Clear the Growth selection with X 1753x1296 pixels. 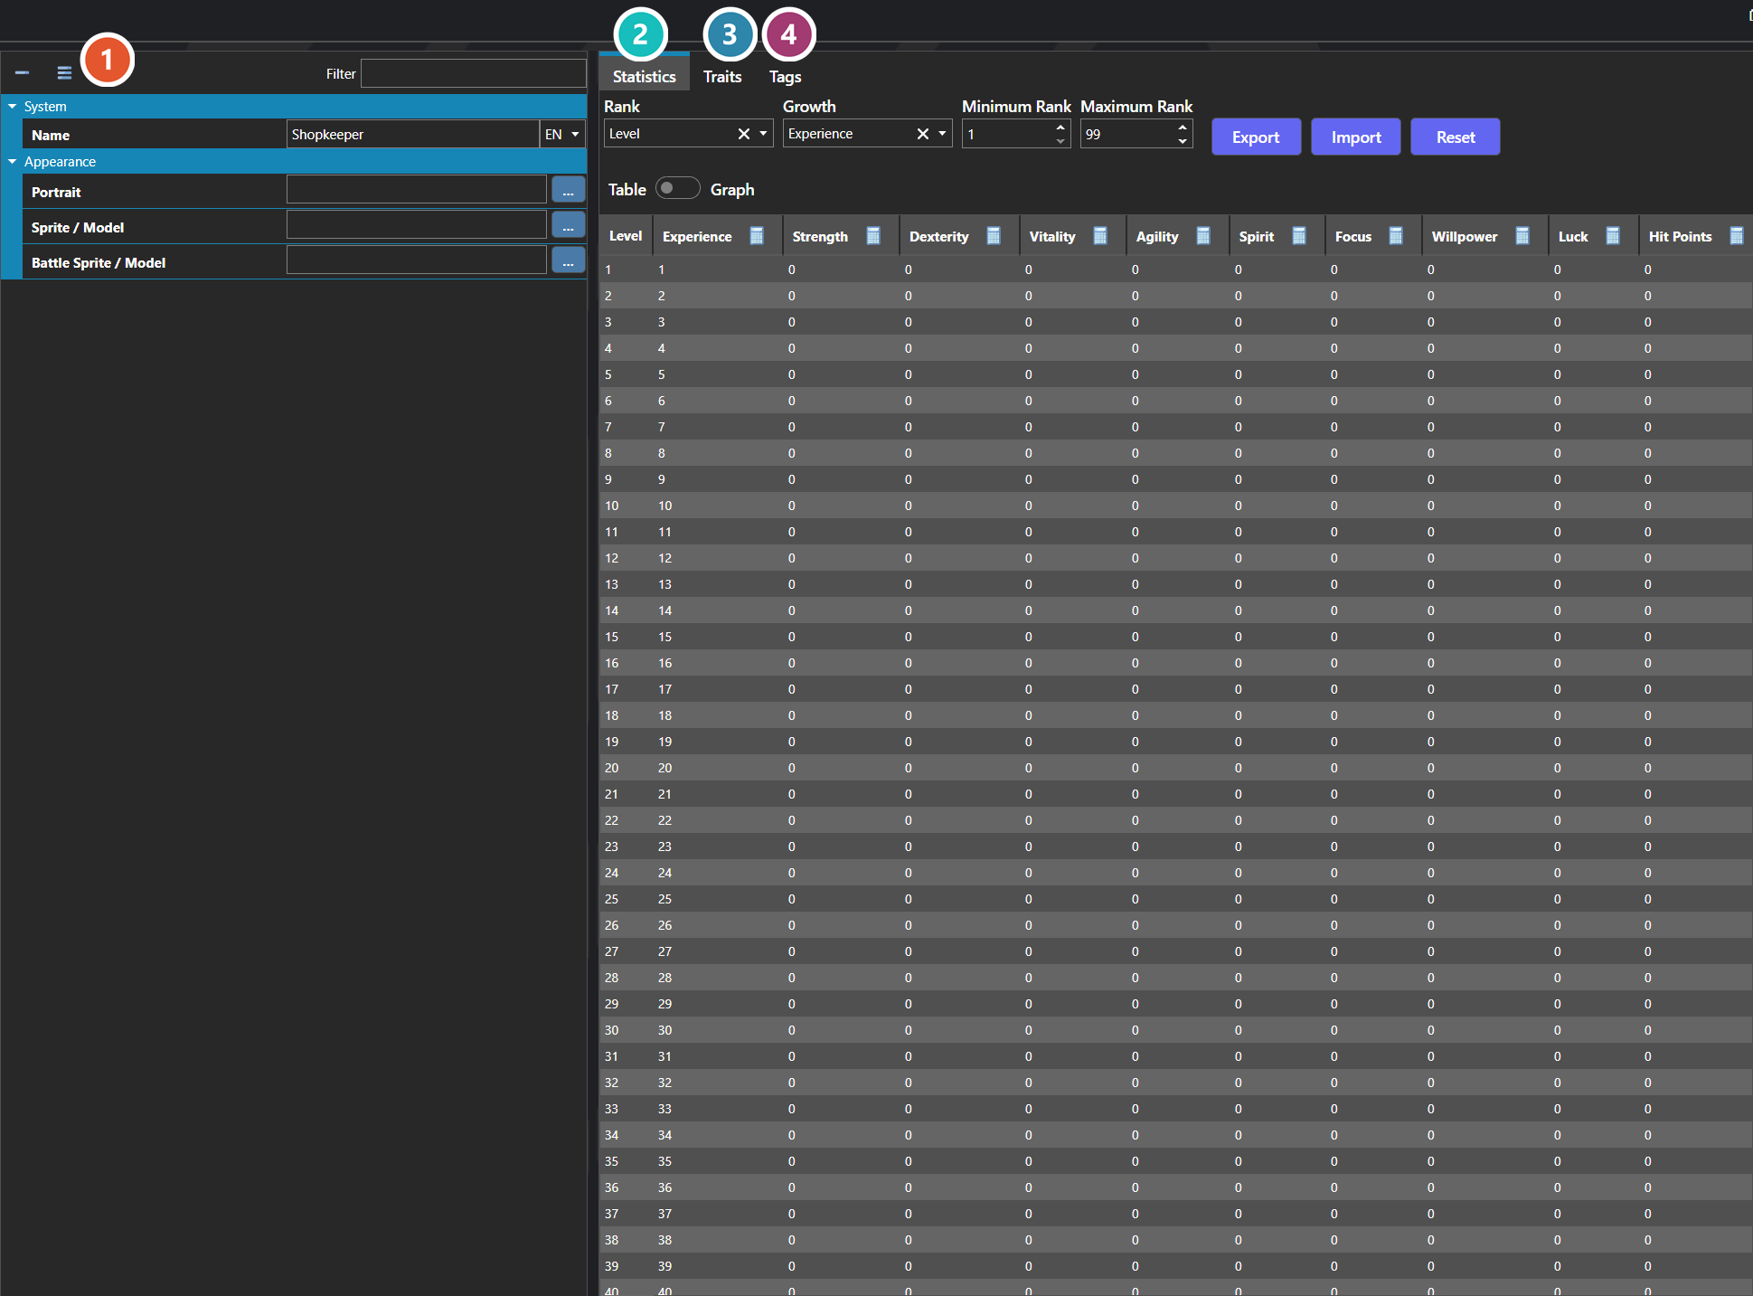[923, 134]
